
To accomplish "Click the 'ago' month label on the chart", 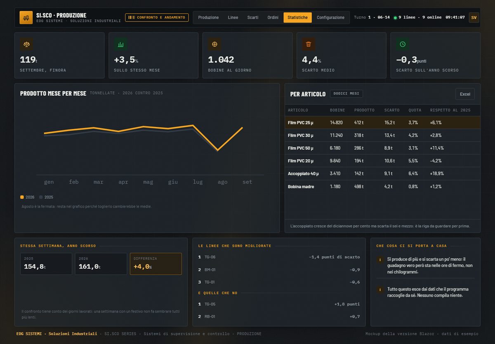I will [x=222, y=182].
